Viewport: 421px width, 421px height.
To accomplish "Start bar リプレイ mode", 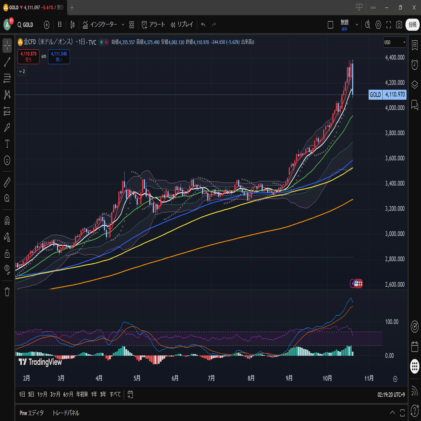I will pos(182,25).
